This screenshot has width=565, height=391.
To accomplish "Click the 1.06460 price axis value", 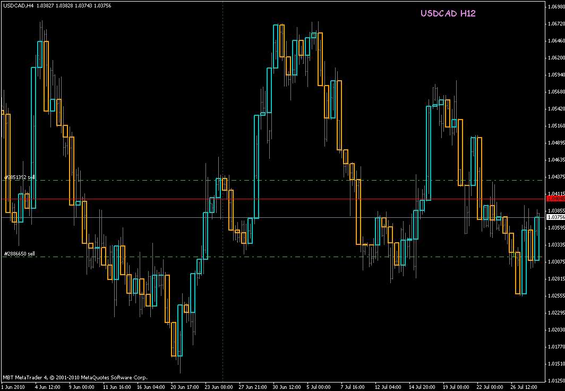I will point(556,40).
